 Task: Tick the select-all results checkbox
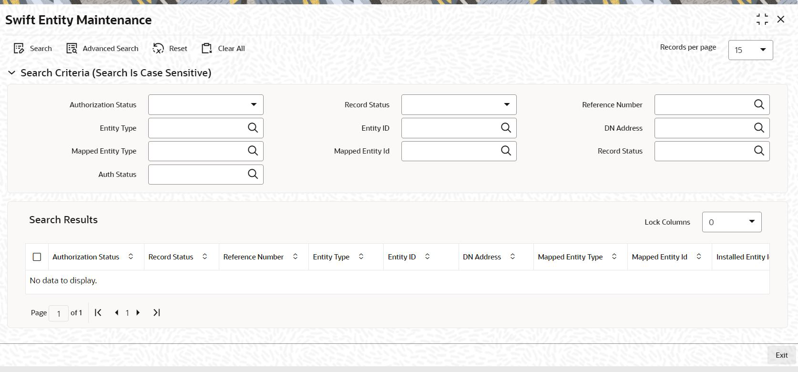point(37,257)
